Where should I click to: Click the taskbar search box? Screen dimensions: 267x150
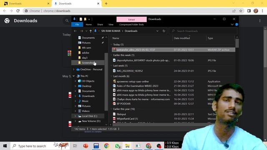point(40,146)
